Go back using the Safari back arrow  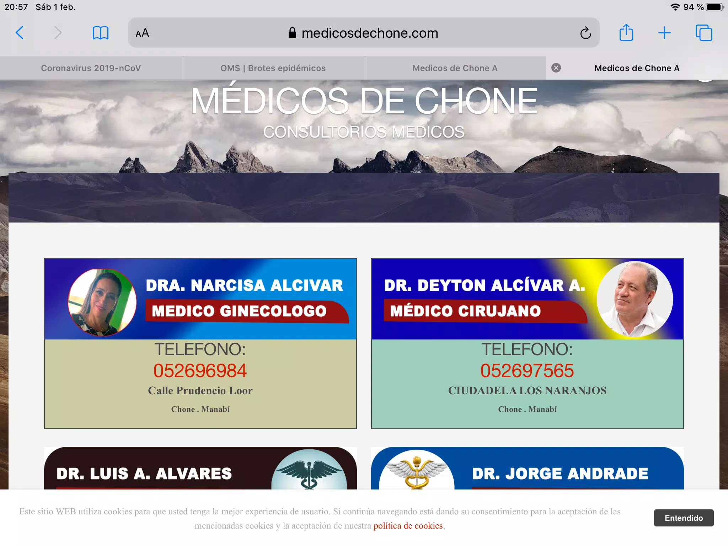20,33
